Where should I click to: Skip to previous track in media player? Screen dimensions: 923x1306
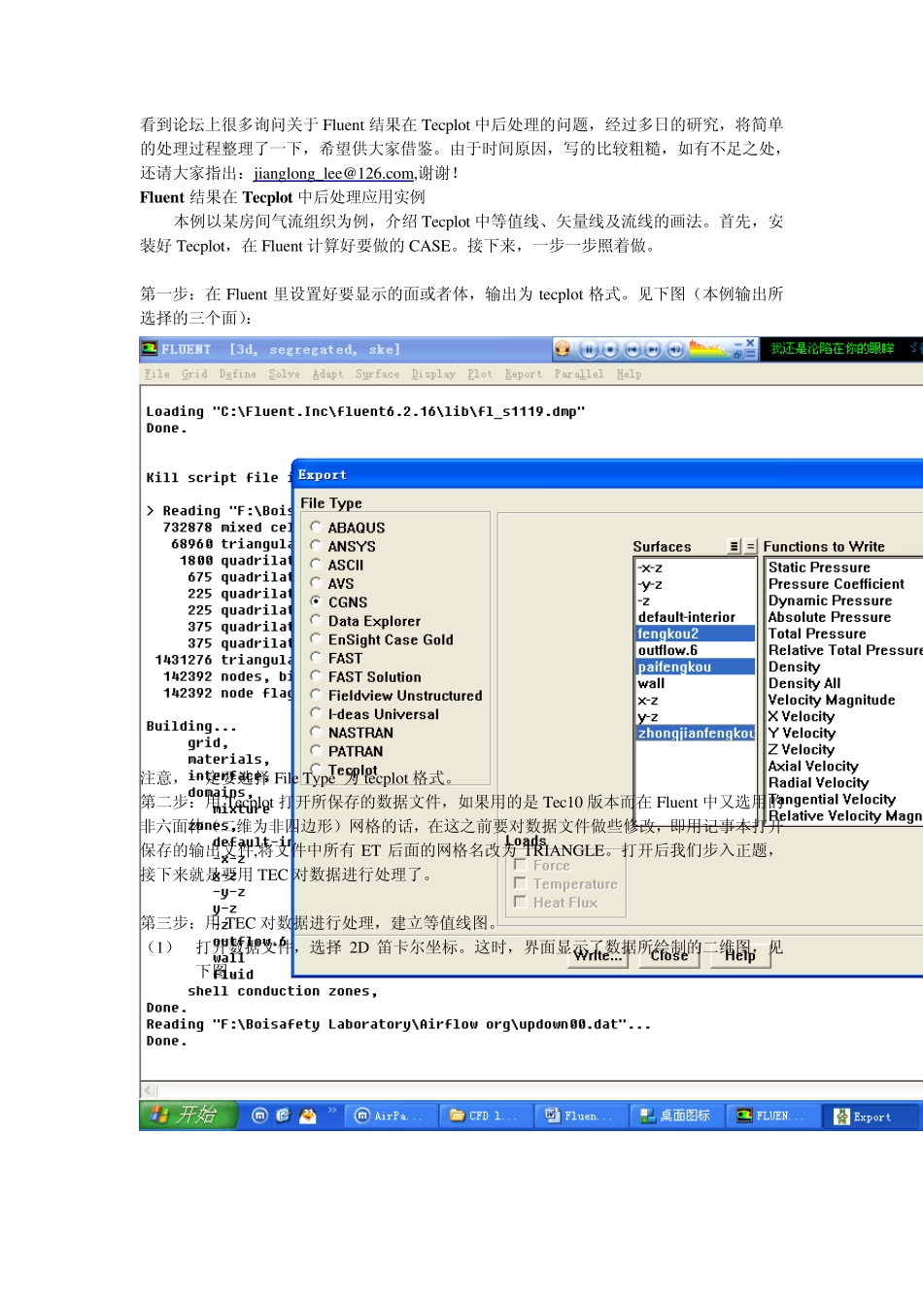632,350
